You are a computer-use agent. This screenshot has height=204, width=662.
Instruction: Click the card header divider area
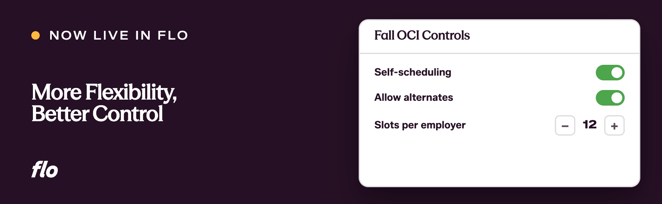[500, 53]
